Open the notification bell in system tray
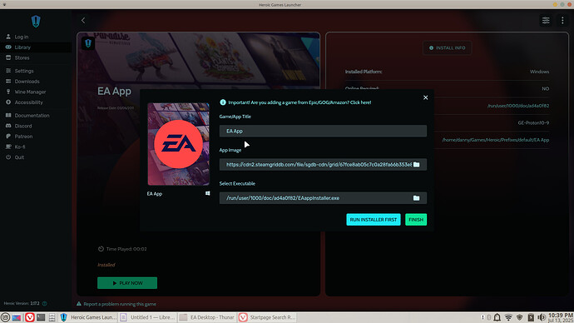Screen dimensions: 574x323 coord(497,317)
